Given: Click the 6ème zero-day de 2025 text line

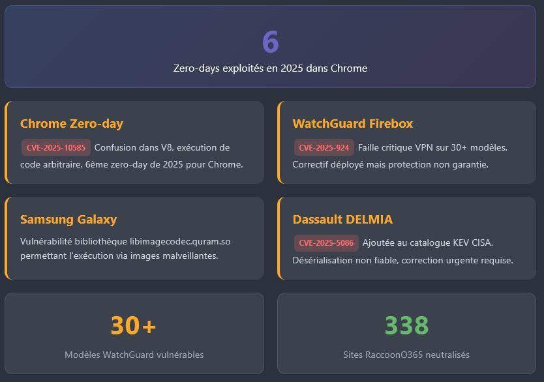Looking at the screenshot, I should (132, 165).
